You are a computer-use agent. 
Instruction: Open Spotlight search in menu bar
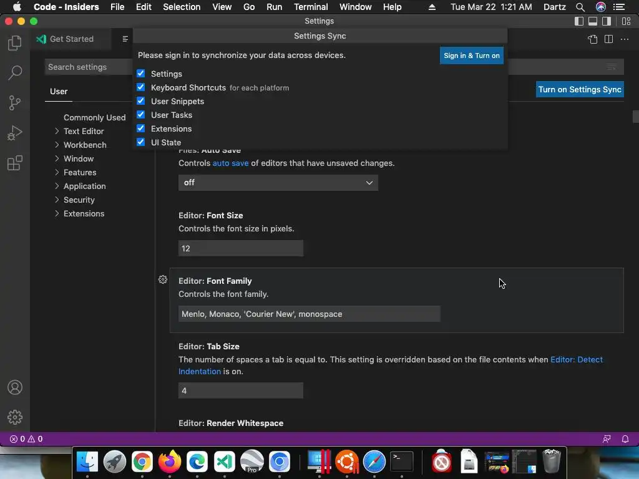point(580,7)
